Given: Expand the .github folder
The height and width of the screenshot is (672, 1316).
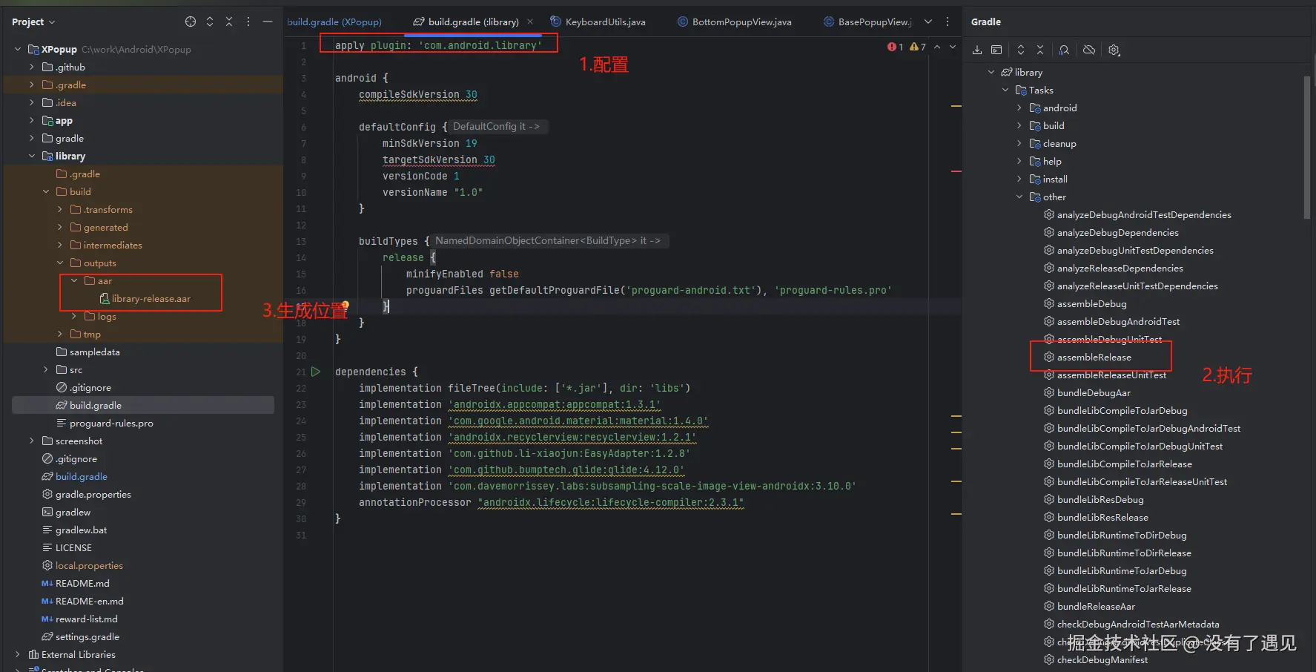Looking at the screenshot, I should (x=31, y=67).
